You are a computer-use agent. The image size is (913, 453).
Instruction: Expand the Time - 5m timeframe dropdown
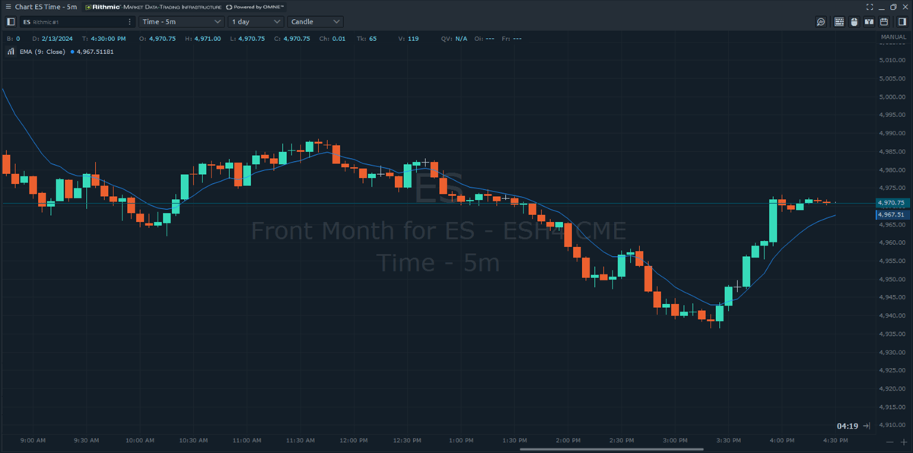pyautogui.click(x=182, y=22)
